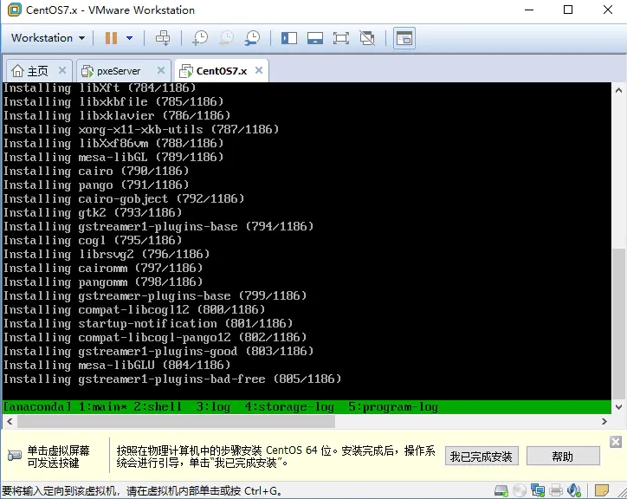
Task: Revert to the previous snapshot
Action: tap(226, 38)
